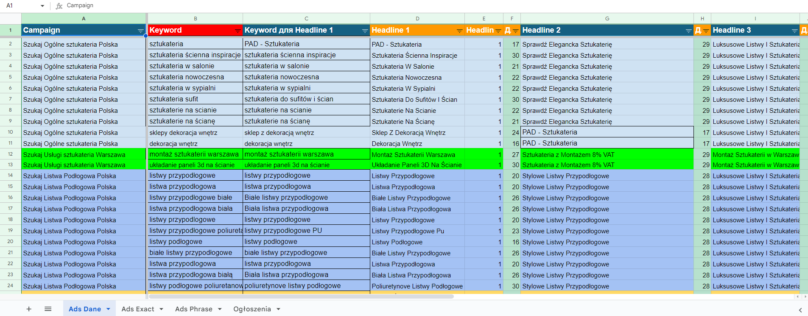Open the Ads Exact tab menu arrow
808x316 pixels.
point(161,309)
